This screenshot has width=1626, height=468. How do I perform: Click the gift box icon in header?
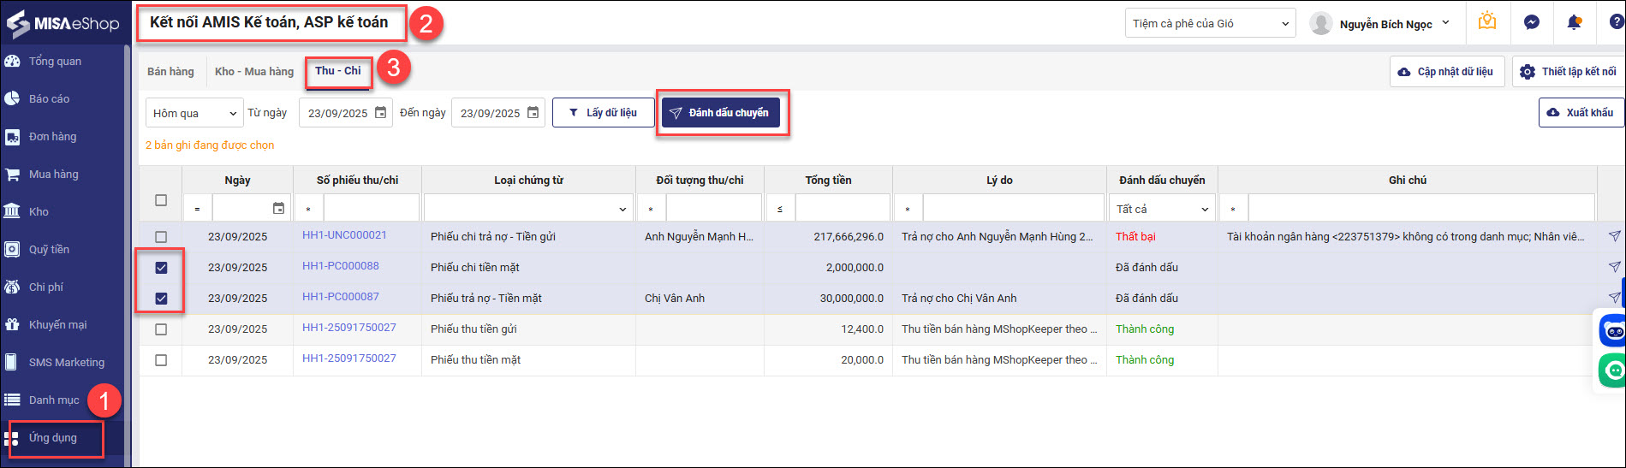point(1487,22)
